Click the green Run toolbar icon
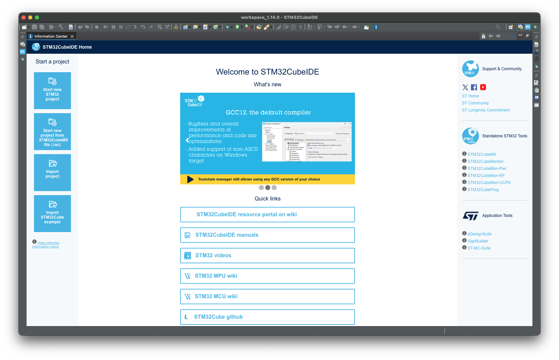Image resolution: width=559 pixels, height=360 pixels. (x=237, y=27)
